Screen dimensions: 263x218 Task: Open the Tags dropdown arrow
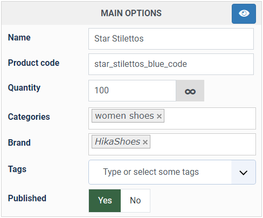(244, 172)
